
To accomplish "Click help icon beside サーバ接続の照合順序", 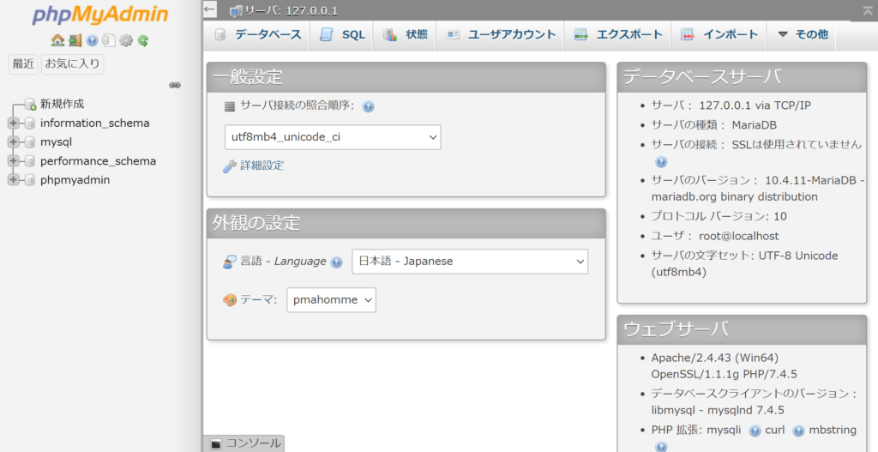I will click(369, 107).
